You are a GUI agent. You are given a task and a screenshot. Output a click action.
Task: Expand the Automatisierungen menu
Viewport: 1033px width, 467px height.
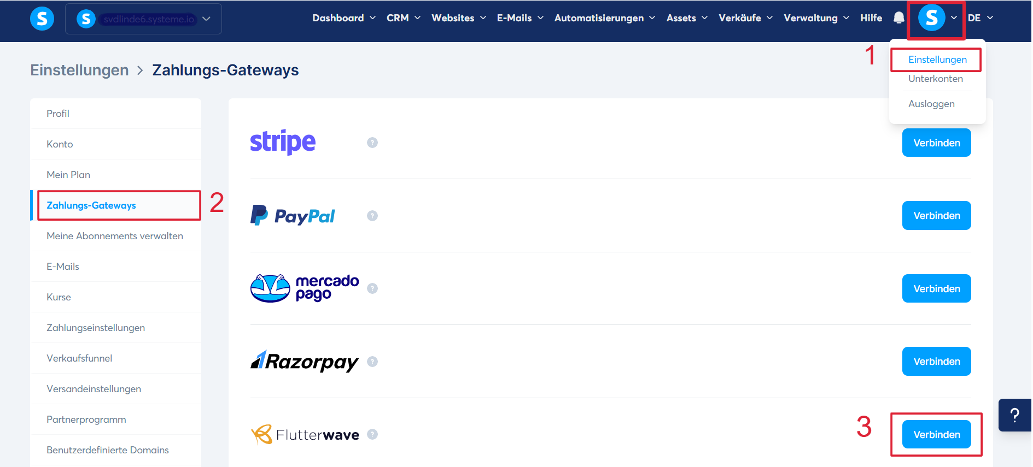[605, 18]
